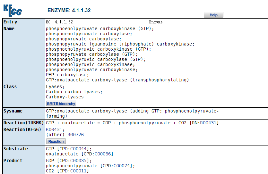Click the 'Enzyme' label in Entry row
This screenshot has height=174, width=268.
(x=156, y=22)
